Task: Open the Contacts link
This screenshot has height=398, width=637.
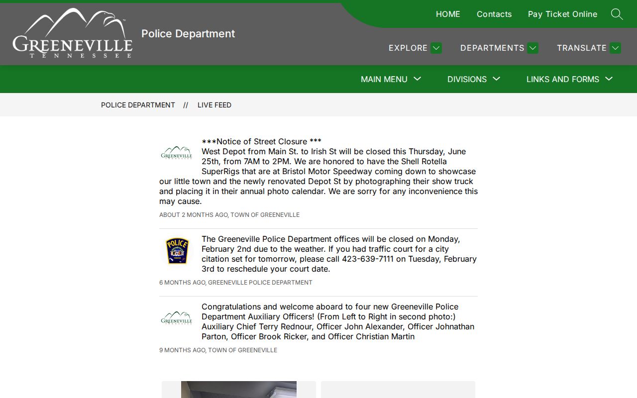Action: (x=494, y=14)
